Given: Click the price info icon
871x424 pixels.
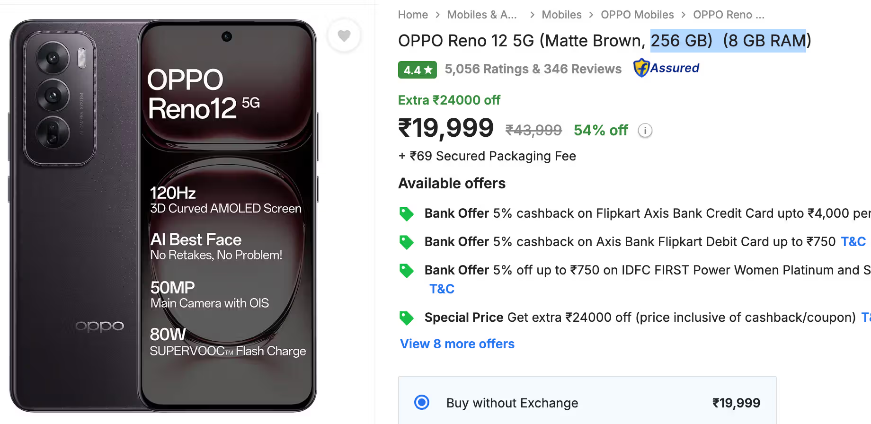Looking at the screenshot, I should coord(645,131).
